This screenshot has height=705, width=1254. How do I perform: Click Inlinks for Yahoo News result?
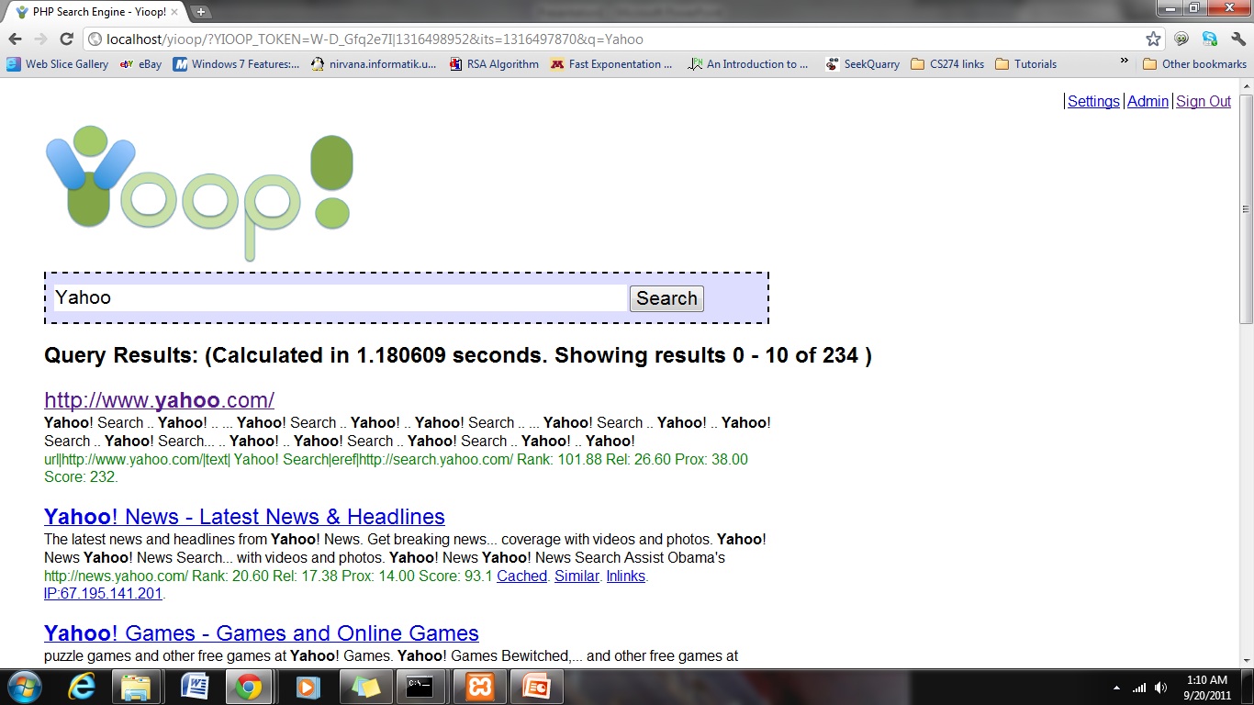pos(625,576)
